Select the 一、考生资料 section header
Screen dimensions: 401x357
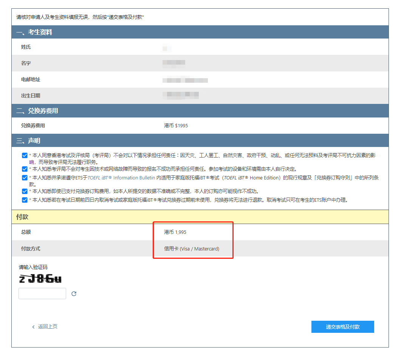click(x=35, y=32)
